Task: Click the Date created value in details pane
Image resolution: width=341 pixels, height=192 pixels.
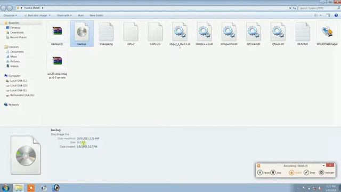Action: point(87,147)
